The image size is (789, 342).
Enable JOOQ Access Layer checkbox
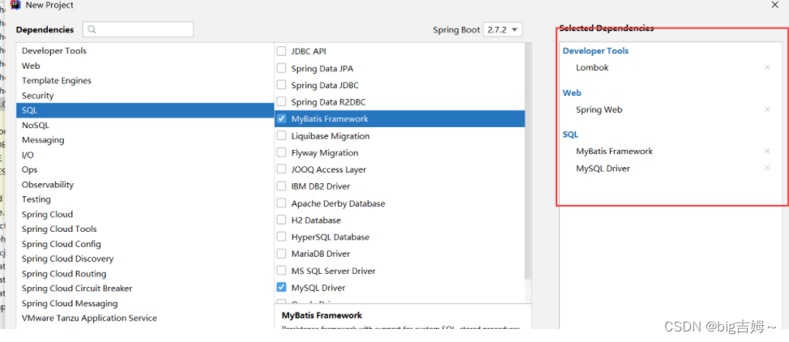(x=281, y=169)
